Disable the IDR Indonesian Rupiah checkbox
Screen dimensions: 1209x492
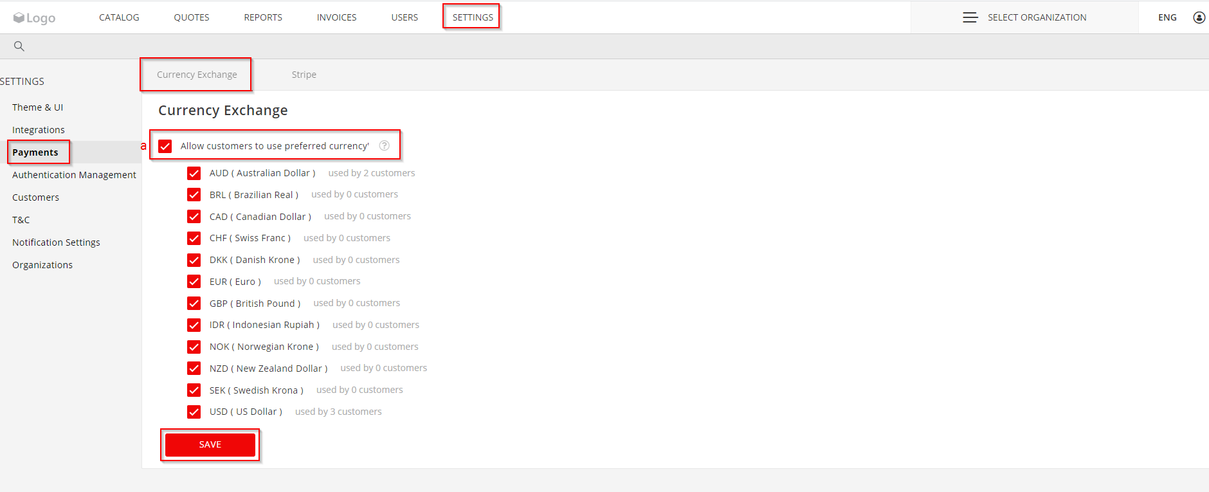pyautogui.click(x=194, y=325)
